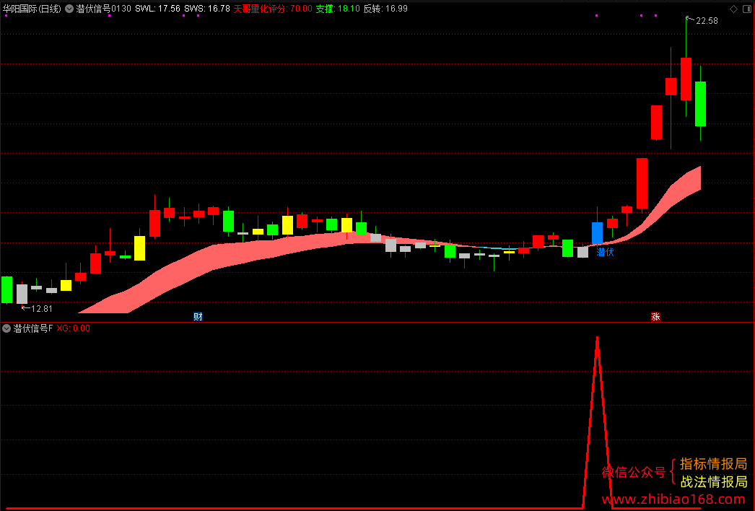Click the XG: 0.00 value
The width and height of the screenshot is (755, 511).
tap(73, 328)
